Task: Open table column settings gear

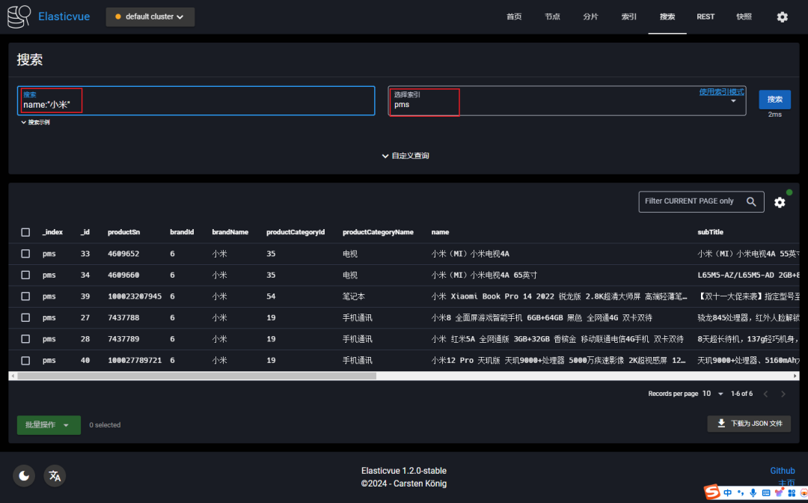Action: tap(780, 202)
